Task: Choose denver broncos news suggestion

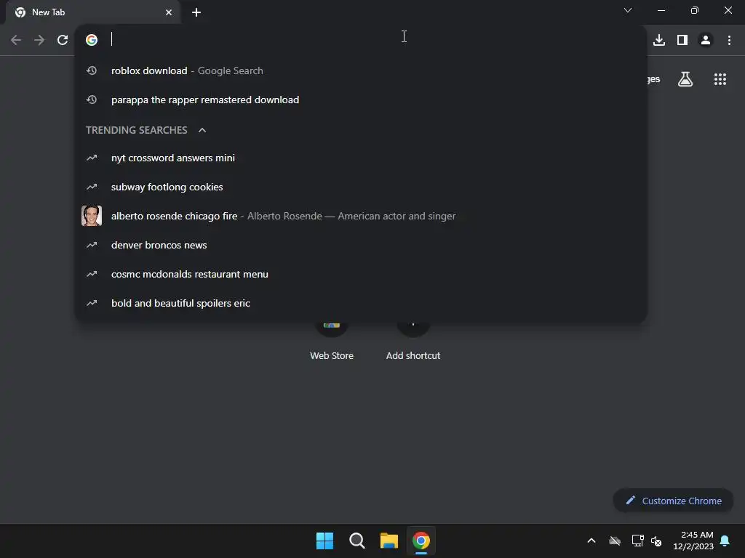Action: point(361,246)
